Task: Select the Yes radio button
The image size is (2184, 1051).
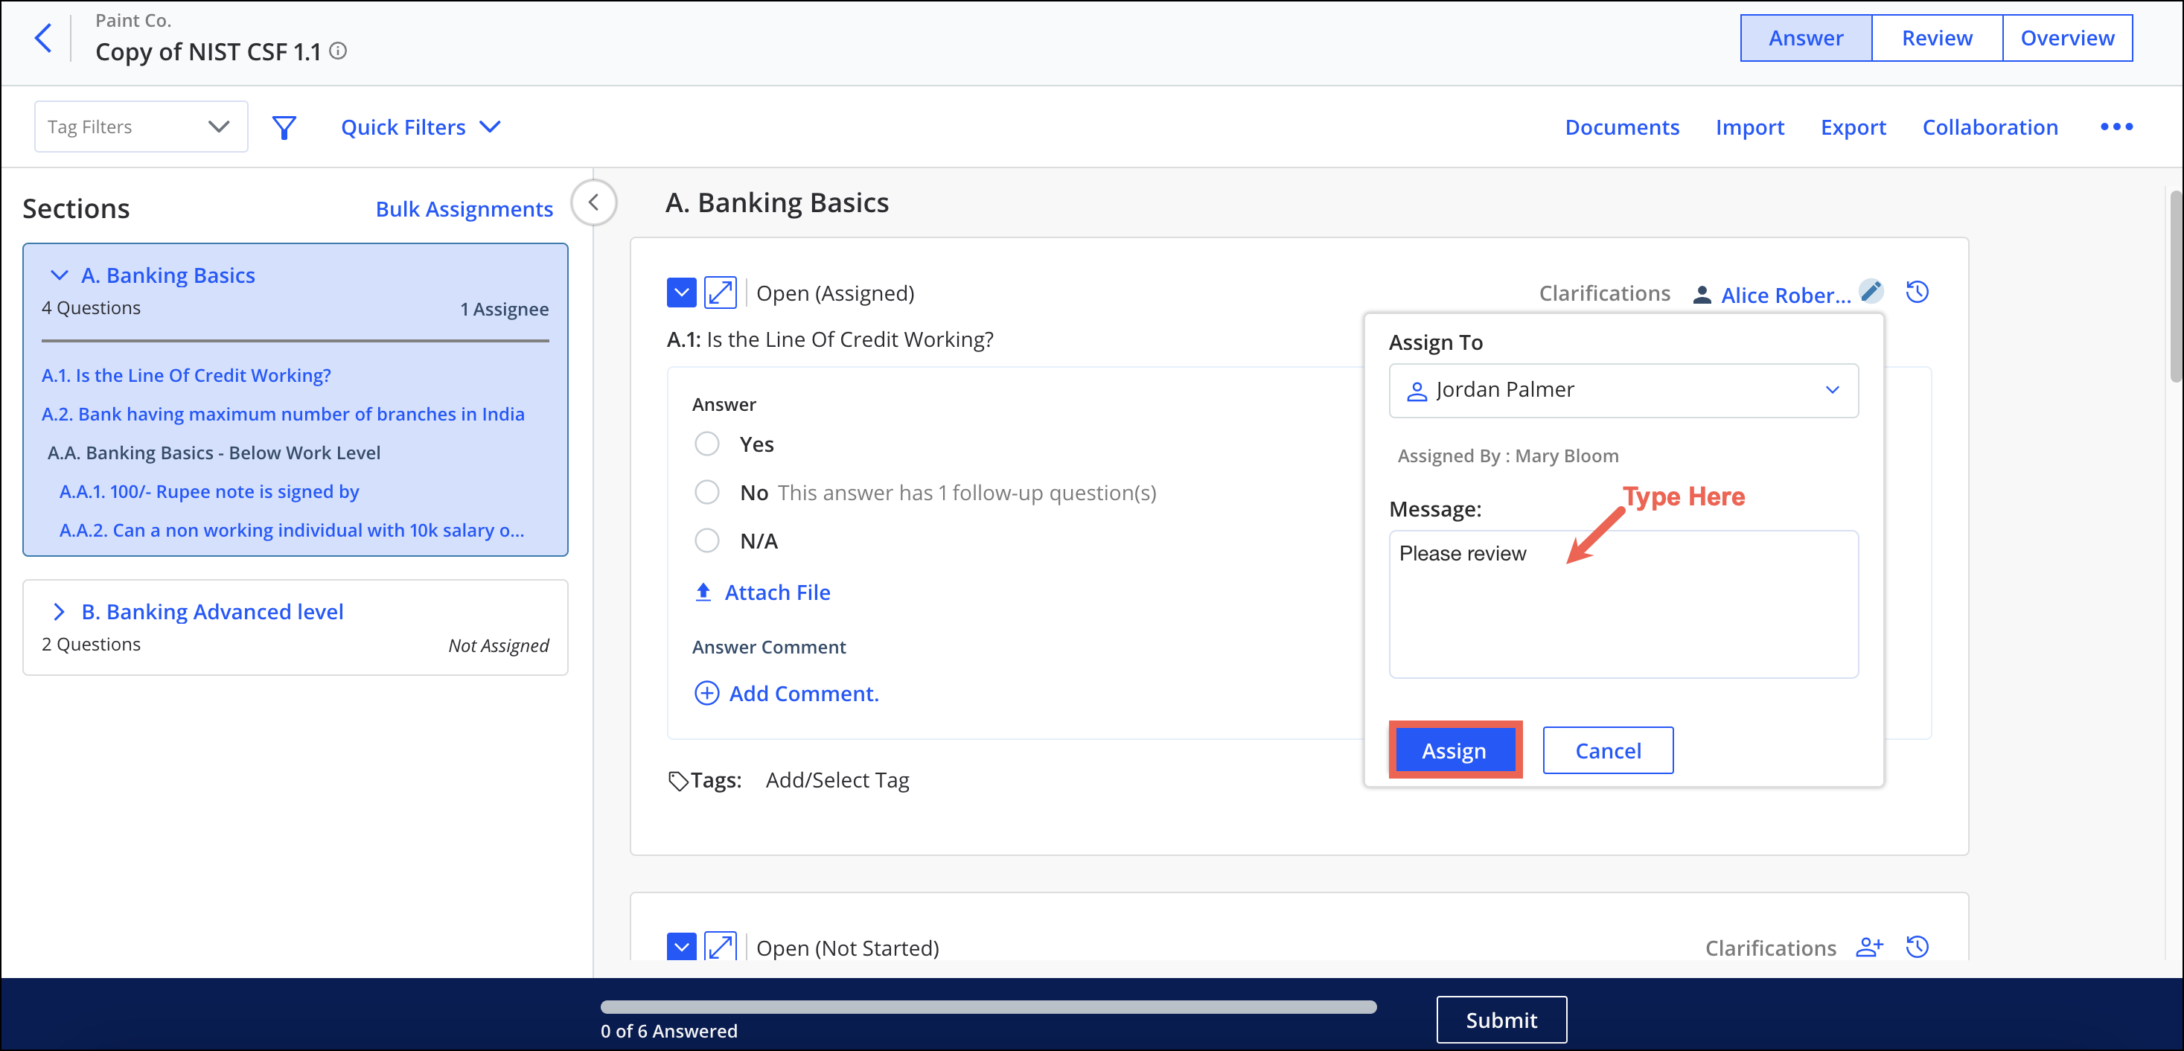Action: pos(707,444)
